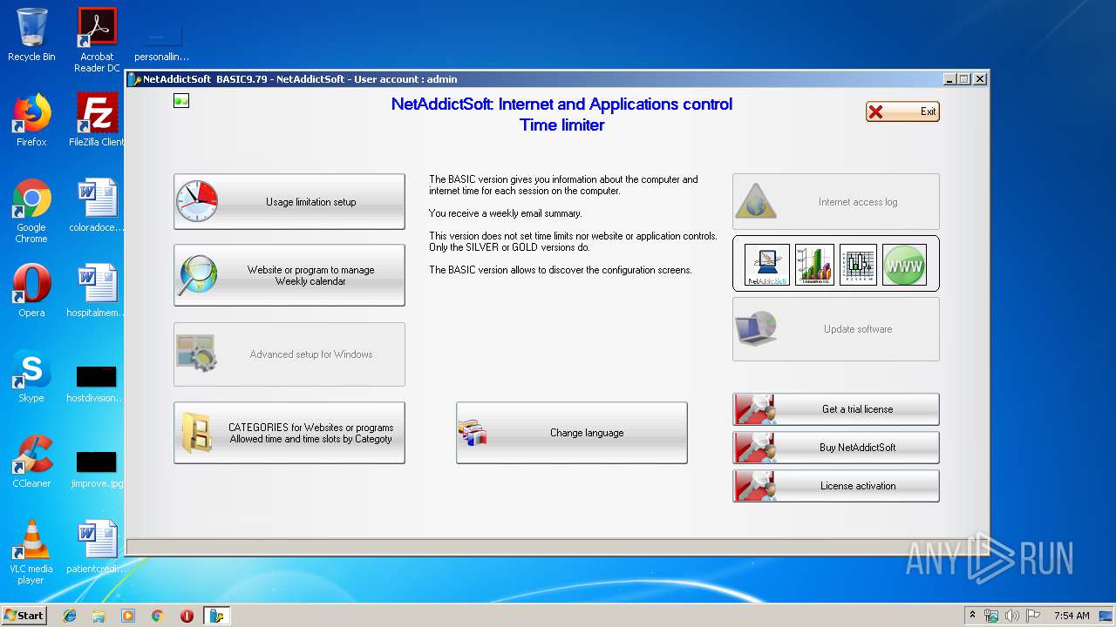The width and height of the screenshot is (1116, 627).
Task: Click the Show desktop button at the right end of the taskbar
Action: [x=1107, y=616]
